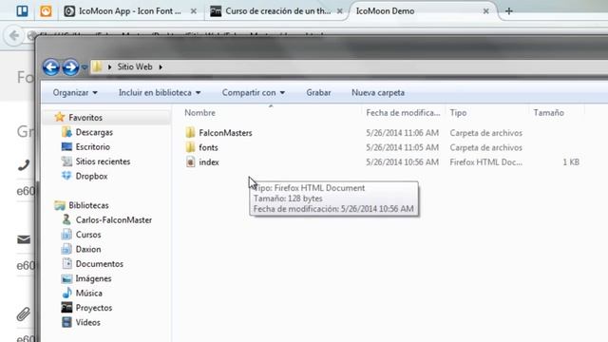Click the Daxion library icon
Image resolution: width=608 pixels, height=342 pixels.
point(66,249)
